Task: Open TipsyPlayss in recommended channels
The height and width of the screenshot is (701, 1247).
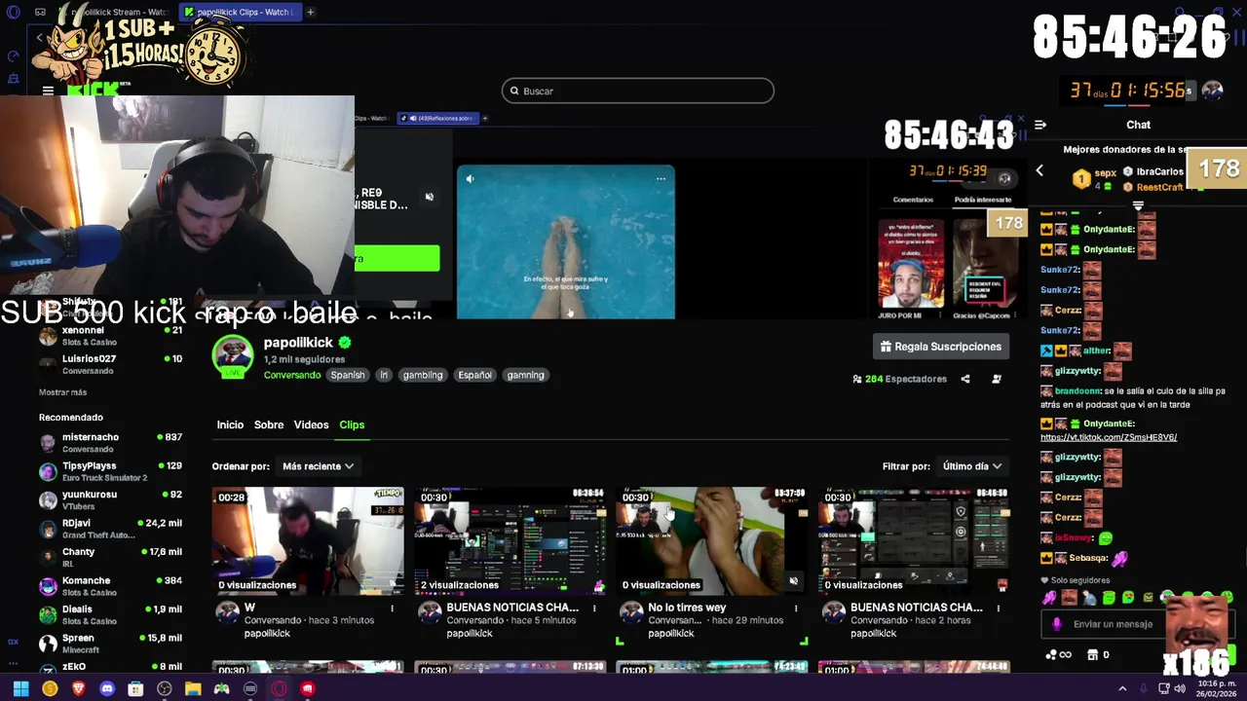Action: pos(110,471)
